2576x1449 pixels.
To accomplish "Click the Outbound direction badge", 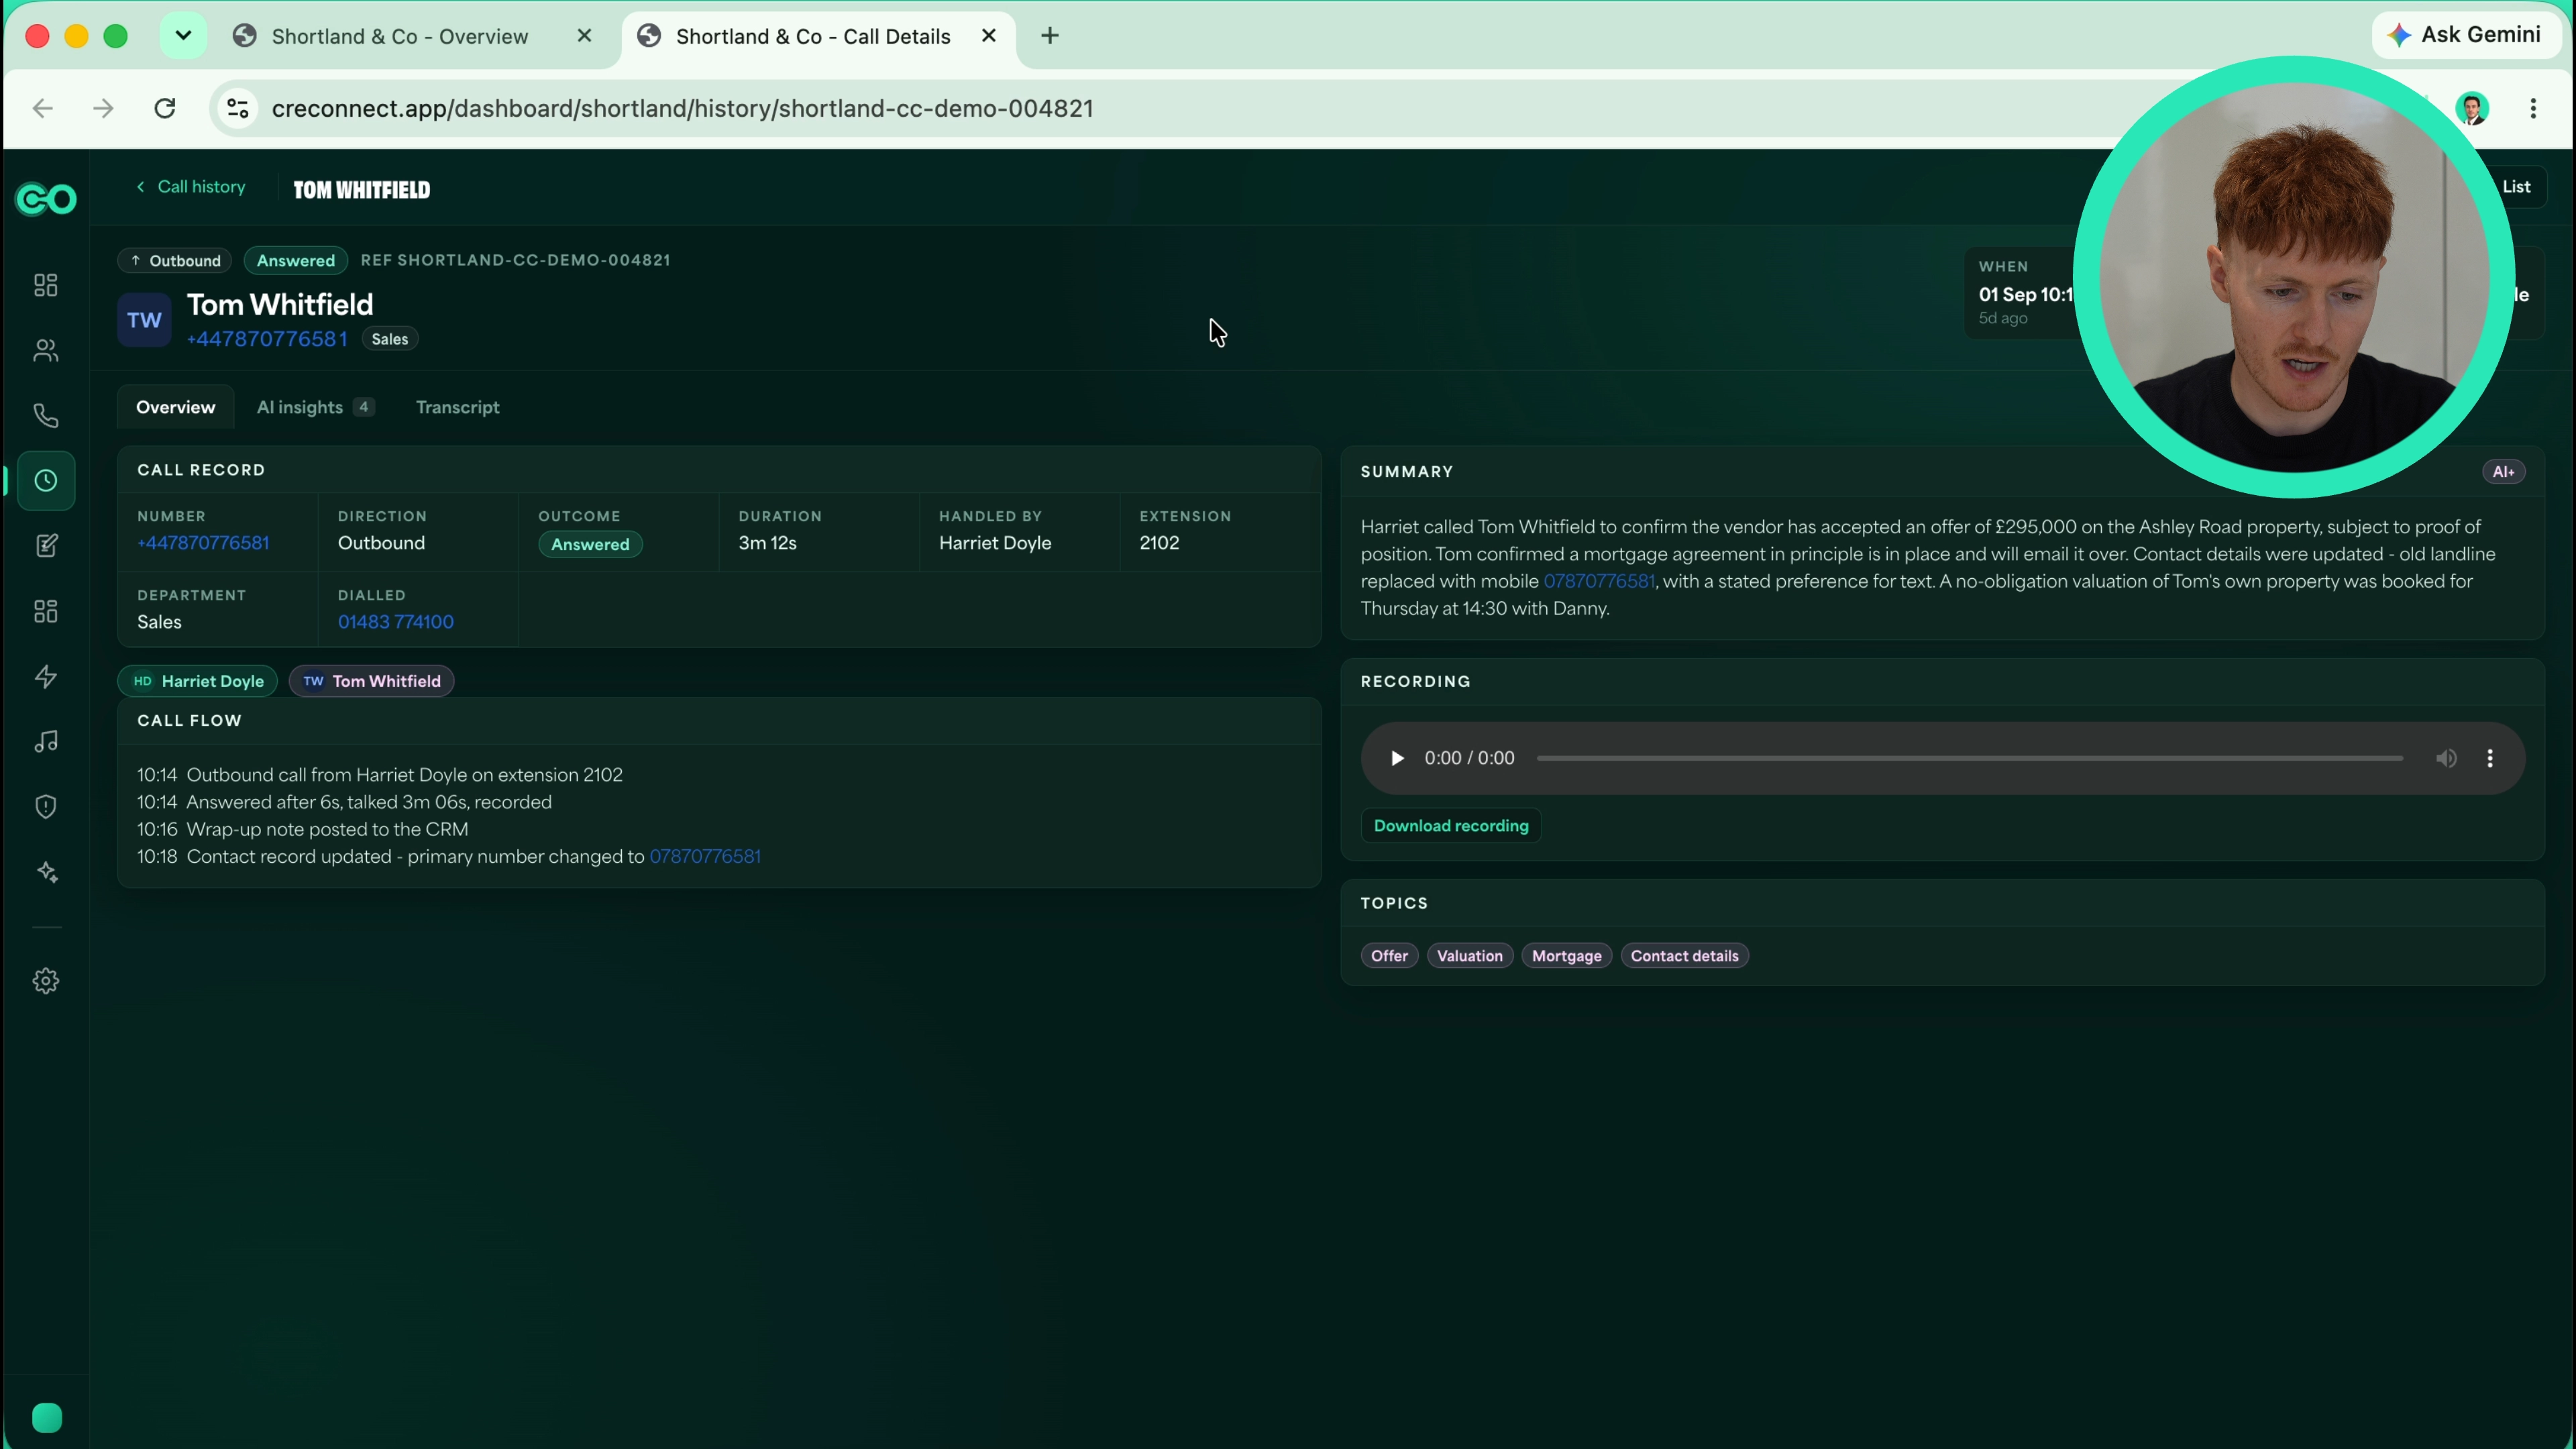I will 175,261.
